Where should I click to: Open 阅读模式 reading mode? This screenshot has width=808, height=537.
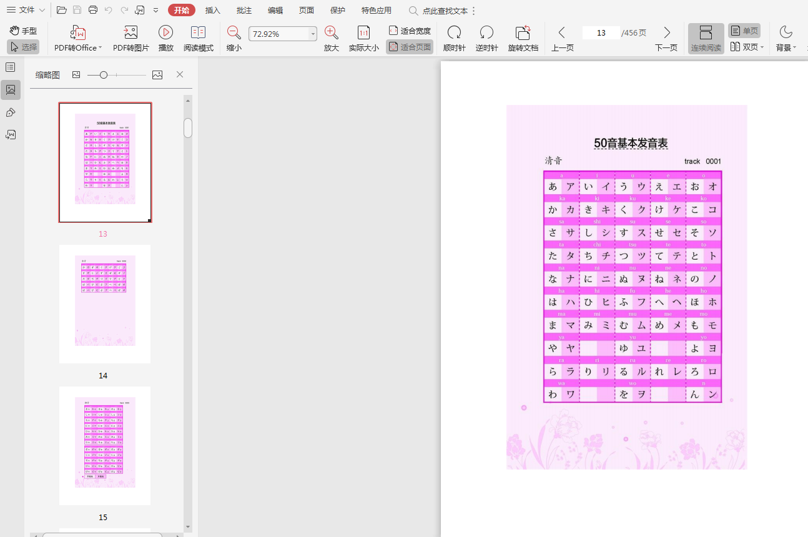(x=198, y=33)
